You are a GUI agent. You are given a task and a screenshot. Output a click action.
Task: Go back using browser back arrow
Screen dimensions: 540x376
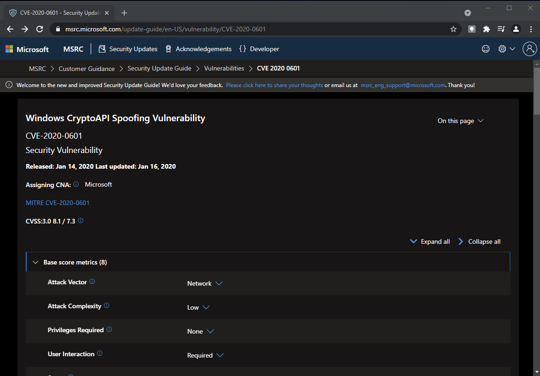coord(10,29)
